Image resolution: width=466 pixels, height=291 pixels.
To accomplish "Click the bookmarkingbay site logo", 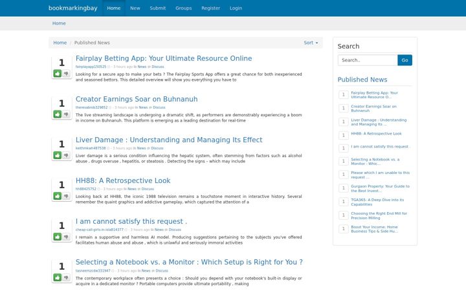I will (x=73, y=8).
